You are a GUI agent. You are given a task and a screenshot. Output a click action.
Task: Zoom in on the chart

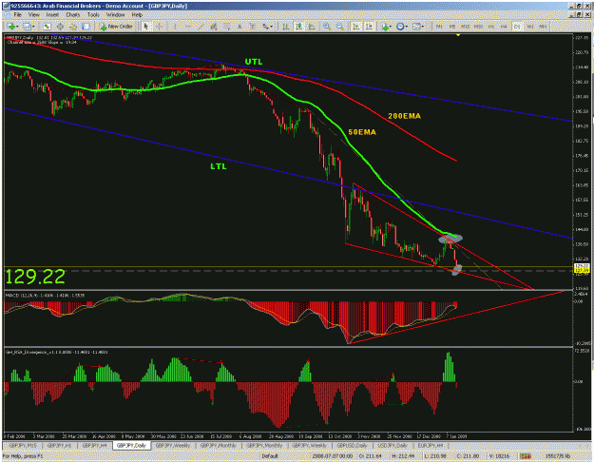coord(327,27)
